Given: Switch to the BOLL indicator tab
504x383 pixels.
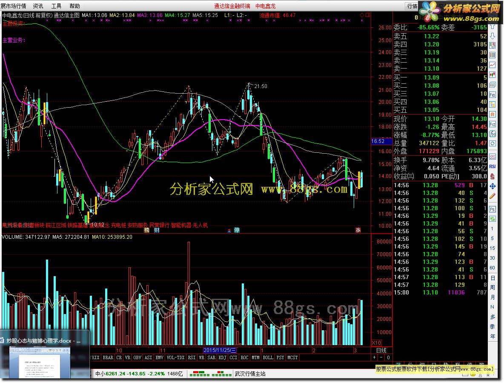Looking at the screenshot, I should (268, 357).
